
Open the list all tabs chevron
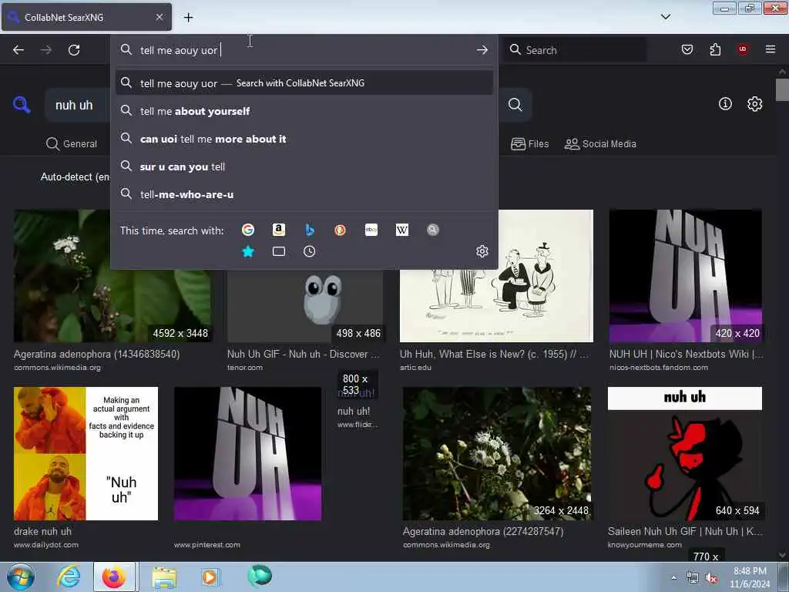point(665,17)
